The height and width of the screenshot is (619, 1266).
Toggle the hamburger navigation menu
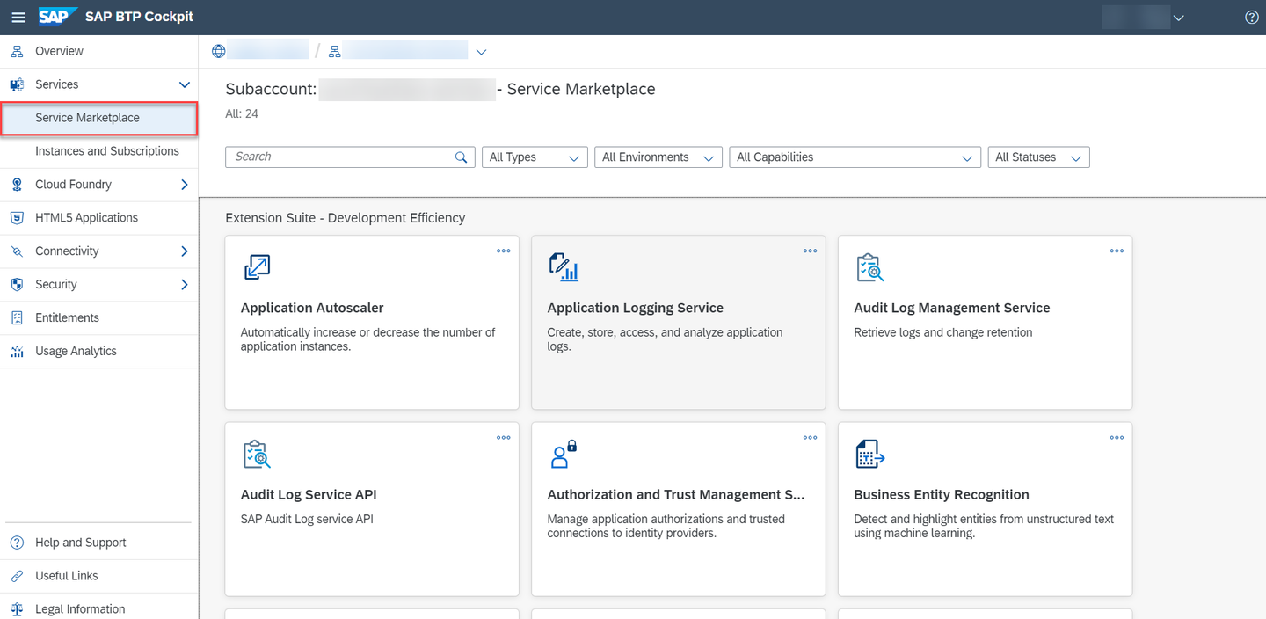point(18,18)
